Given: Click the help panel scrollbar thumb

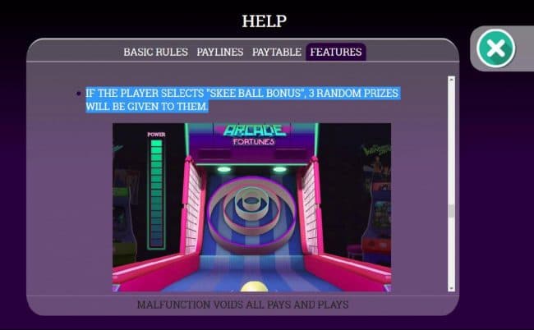Looking at the screenshot, I should [x=451, y=211].
